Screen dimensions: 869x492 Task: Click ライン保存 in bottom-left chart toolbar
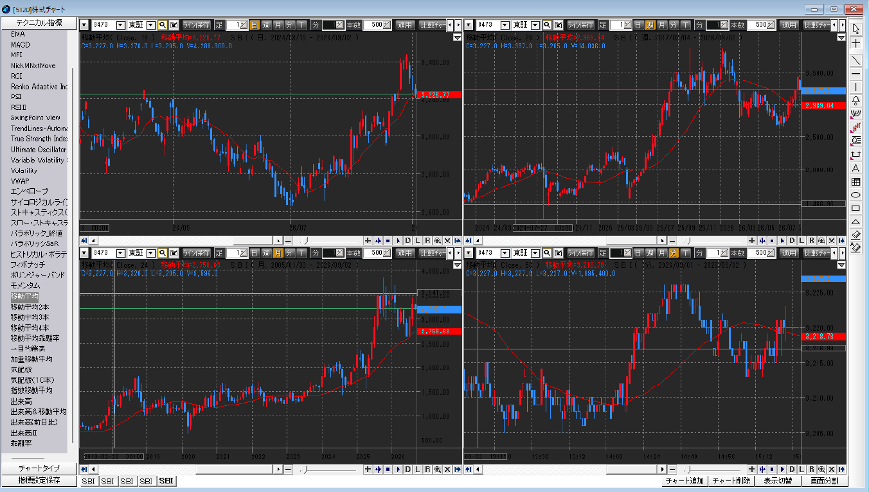tap(196, 253)
